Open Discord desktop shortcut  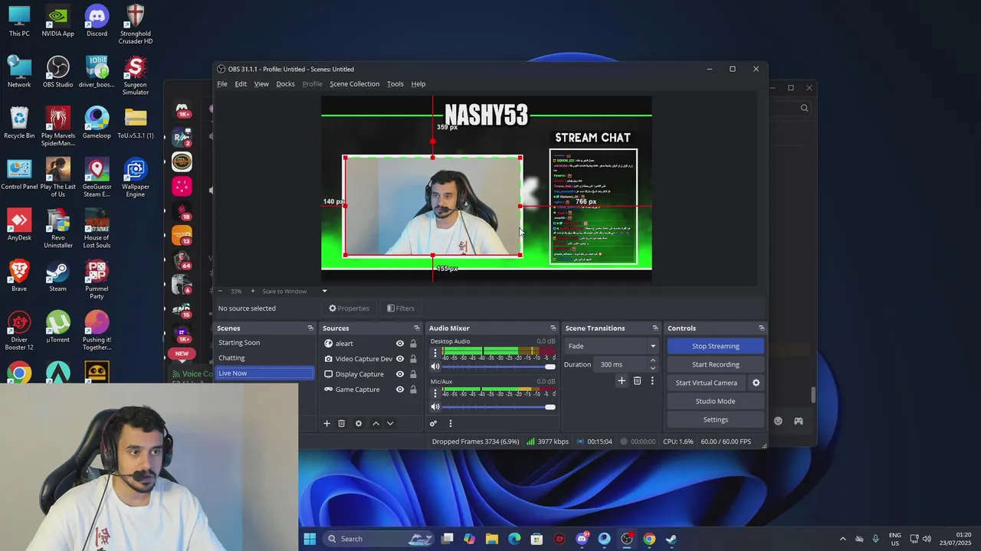97,21
